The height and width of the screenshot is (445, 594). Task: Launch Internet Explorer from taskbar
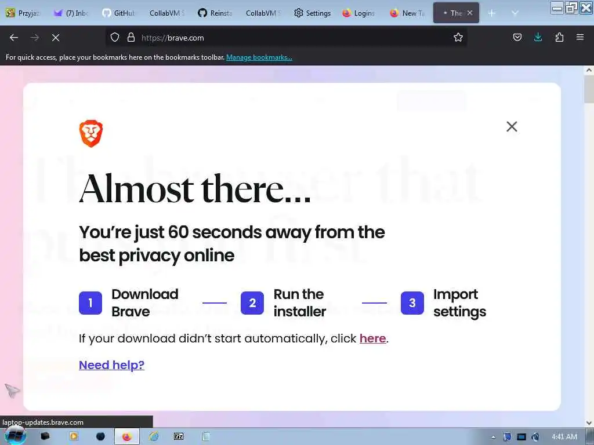[153, 437]
